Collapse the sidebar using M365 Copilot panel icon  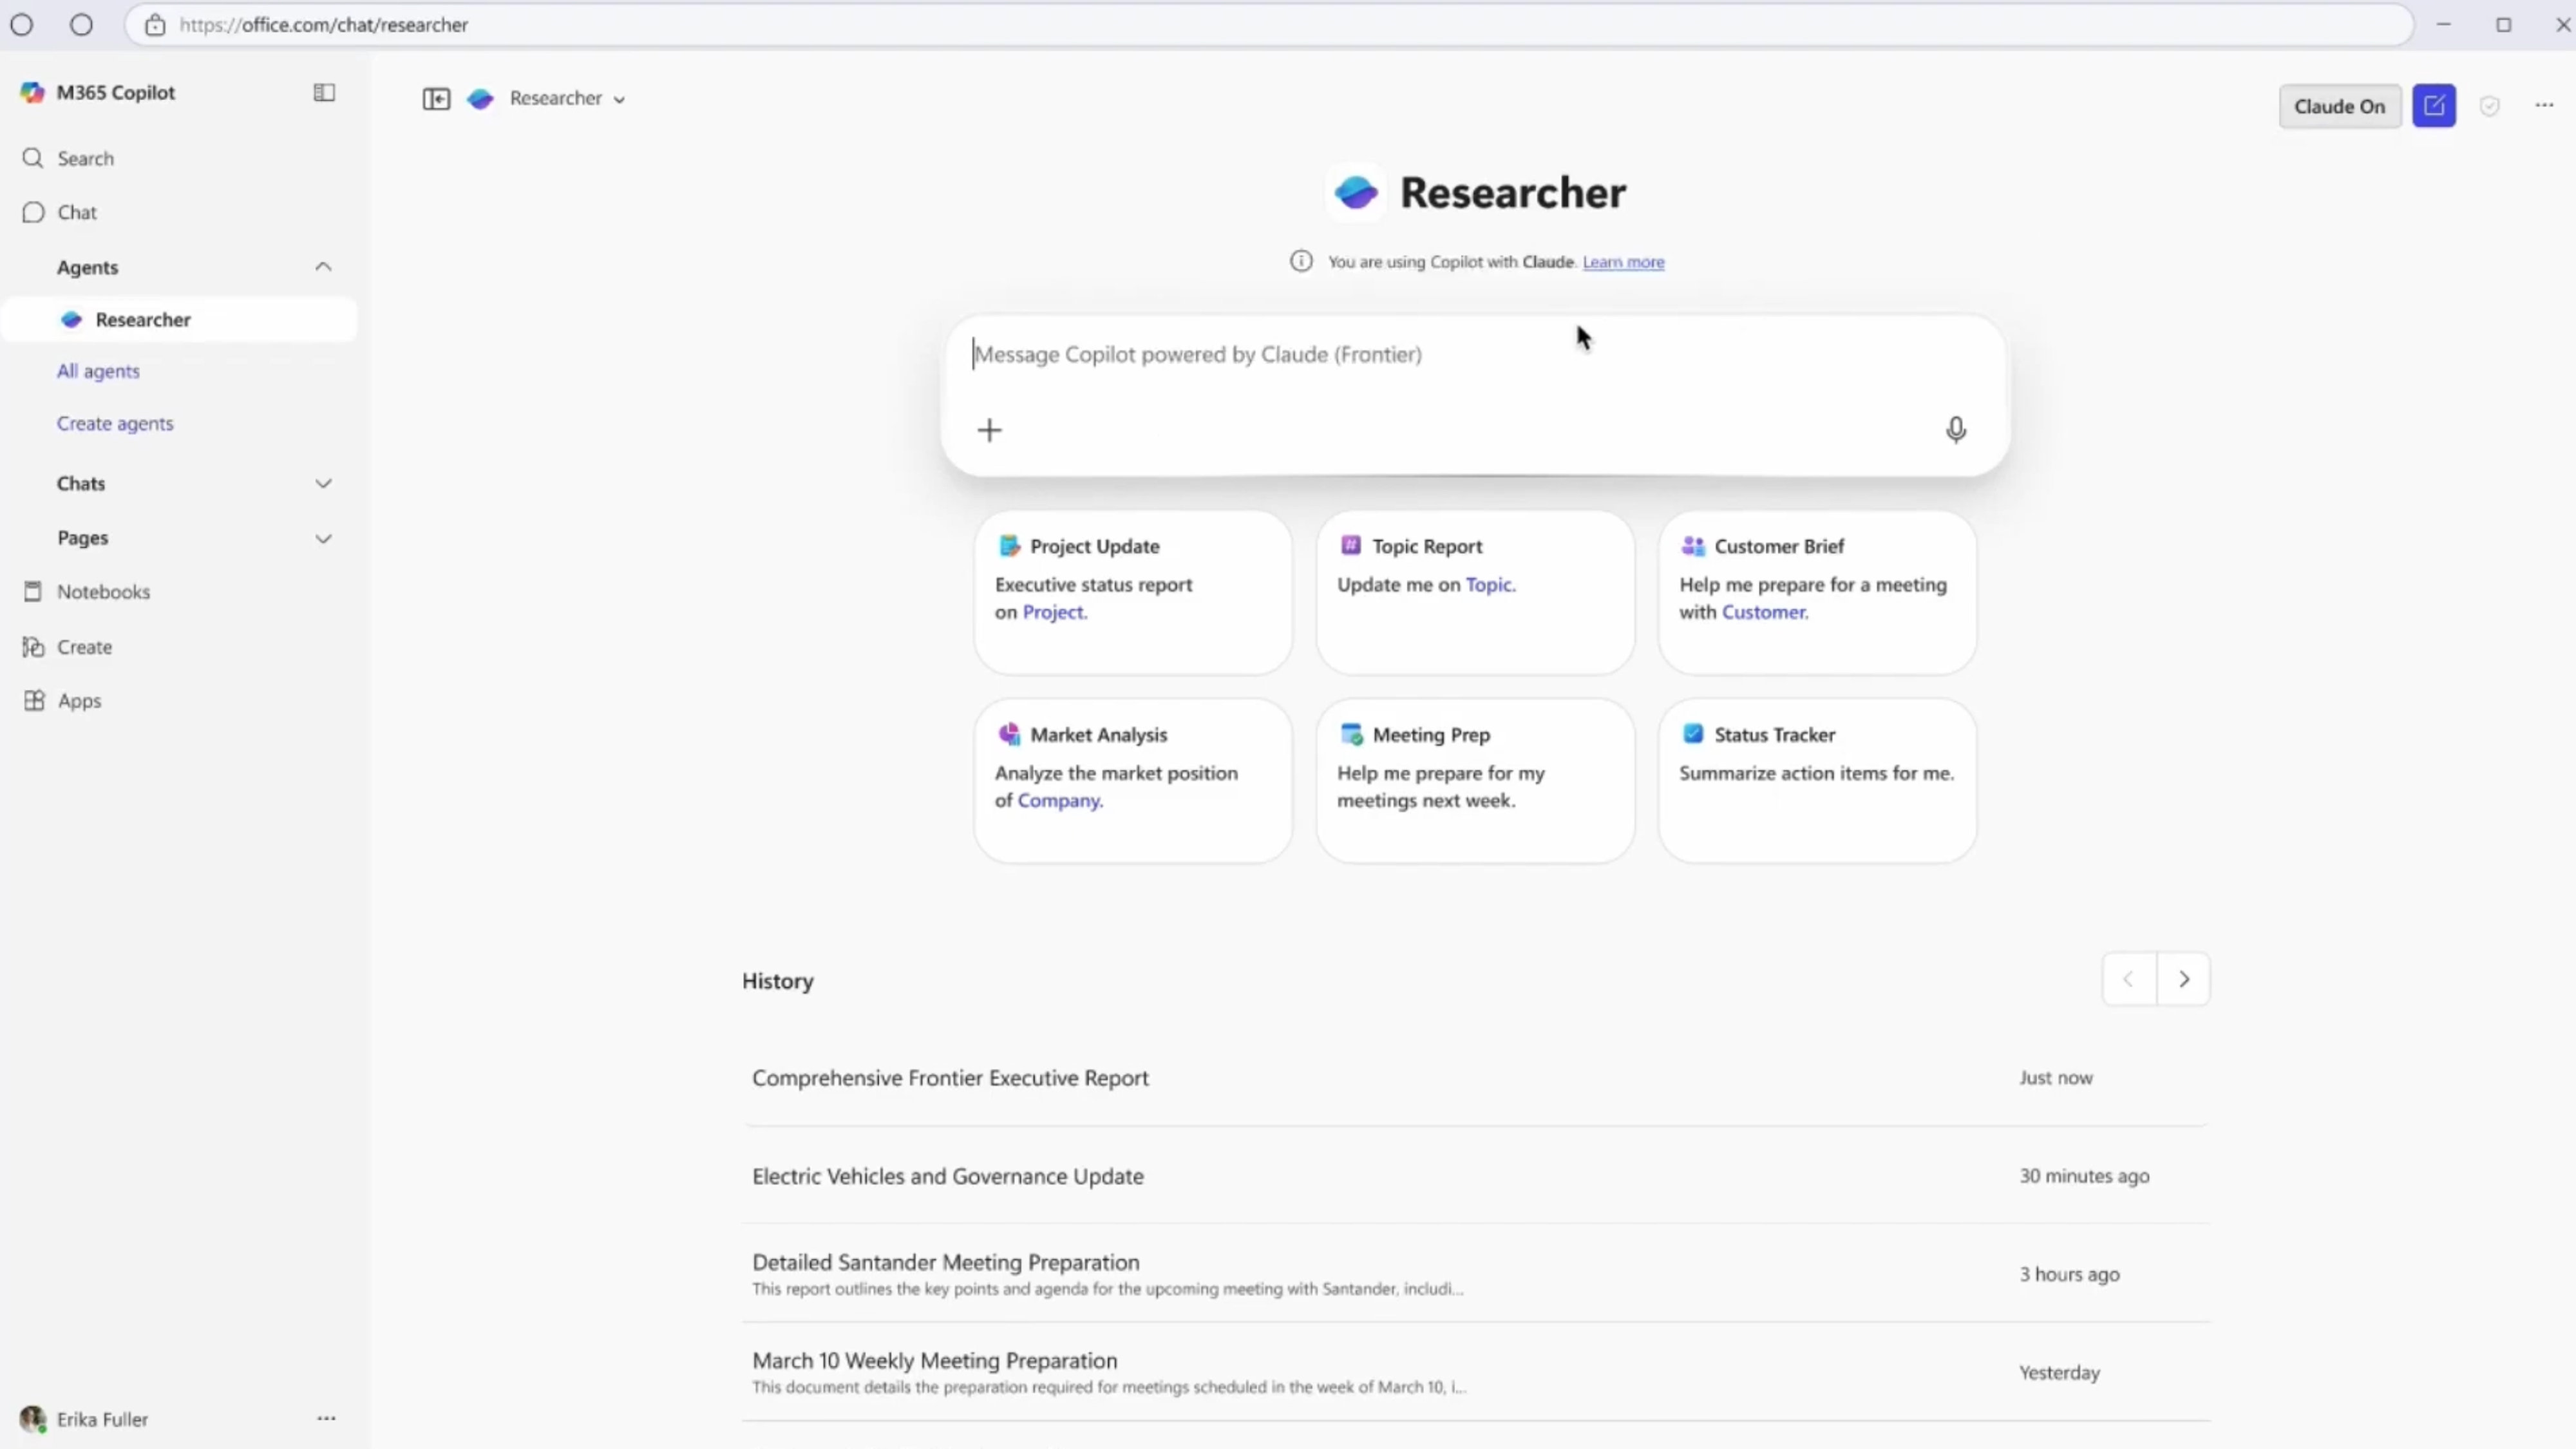pyautogui.click(x=324, y=92)
